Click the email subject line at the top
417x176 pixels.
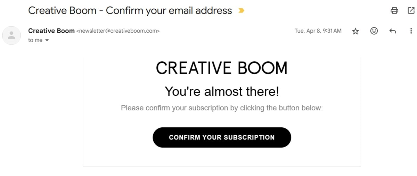[x=130, y=10]
